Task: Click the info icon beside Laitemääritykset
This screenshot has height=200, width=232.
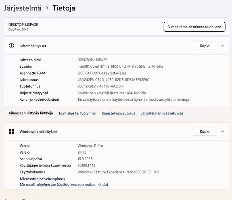Action: point(11,46)
